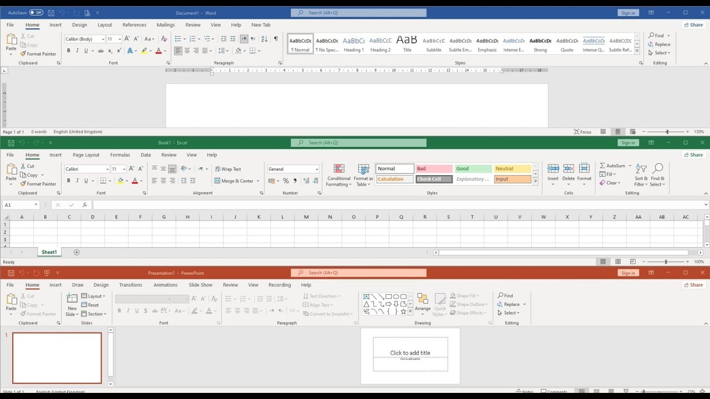Switch to Transitions tab in PowerPoint

pyautogui.click(x=130, y=285)
